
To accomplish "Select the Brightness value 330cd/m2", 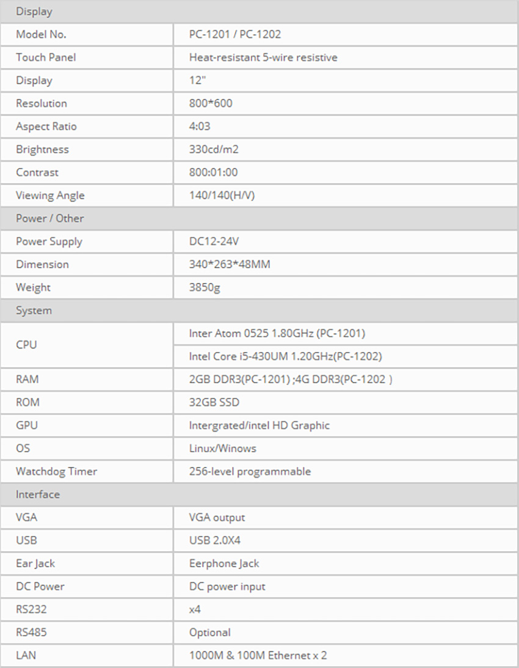I will [214, 149].
